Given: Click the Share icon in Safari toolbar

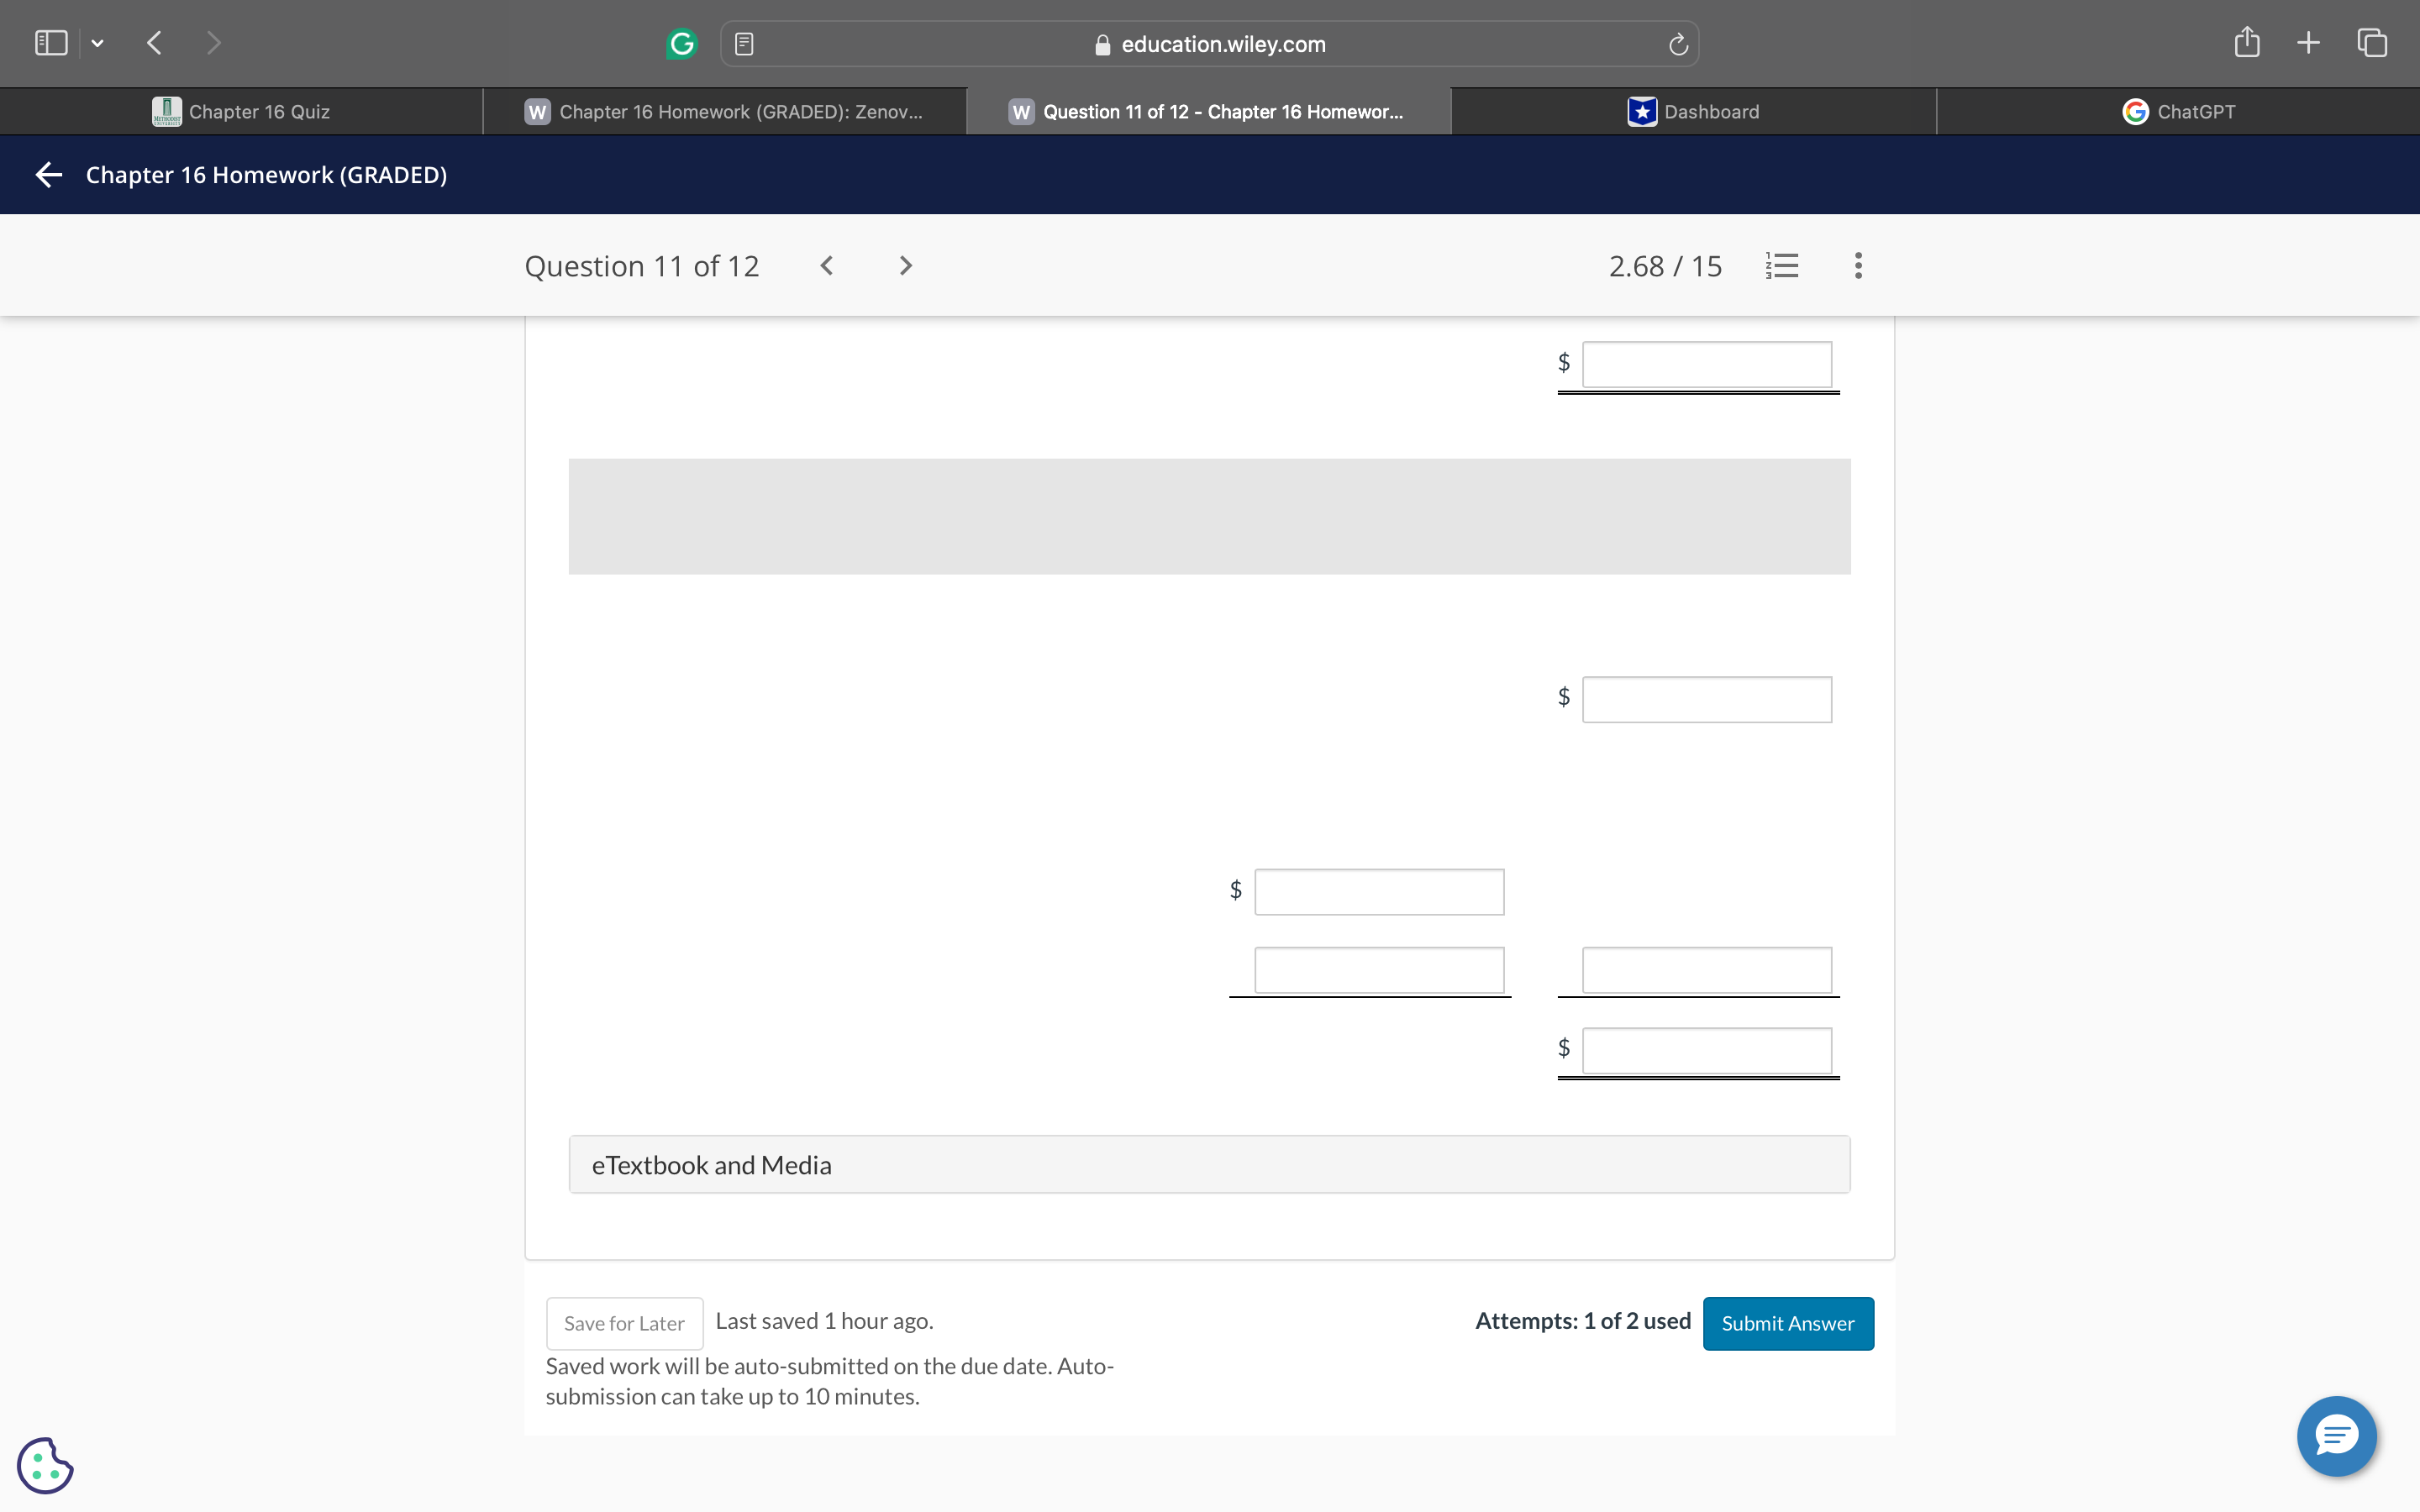Looking at the screenshot, I should [2246, 42].
